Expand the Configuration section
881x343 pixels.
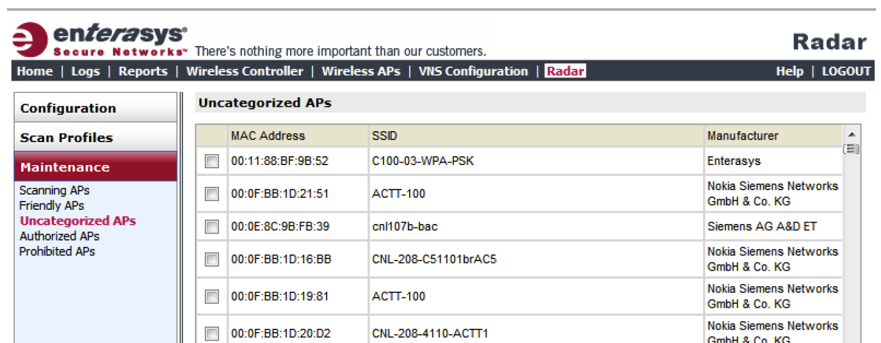click(95, 108)
